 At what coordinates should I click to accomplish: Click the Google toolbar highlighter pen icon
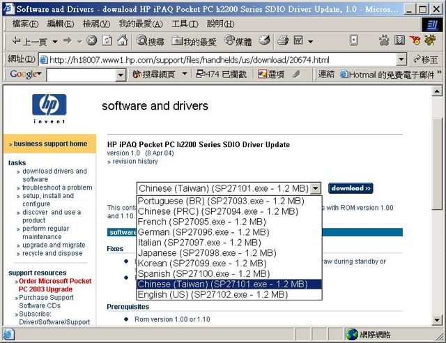click(x=296, y=75)
